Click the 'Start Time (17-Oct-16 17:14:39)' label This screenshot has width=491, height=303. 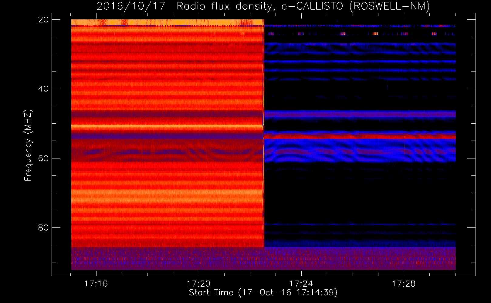[263, 293]
